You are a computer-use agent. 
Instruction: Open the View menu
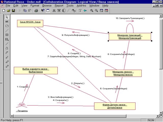24,6
